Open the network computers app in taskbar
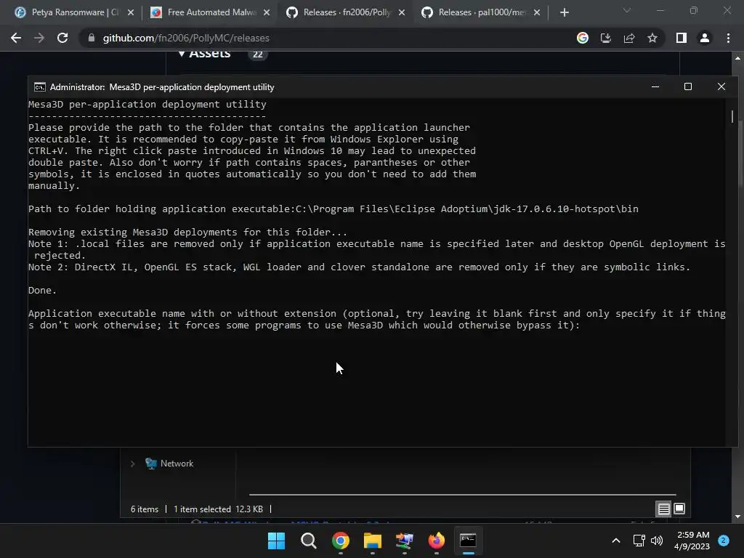Screen dimensions: 744x558 coord(404,541)
